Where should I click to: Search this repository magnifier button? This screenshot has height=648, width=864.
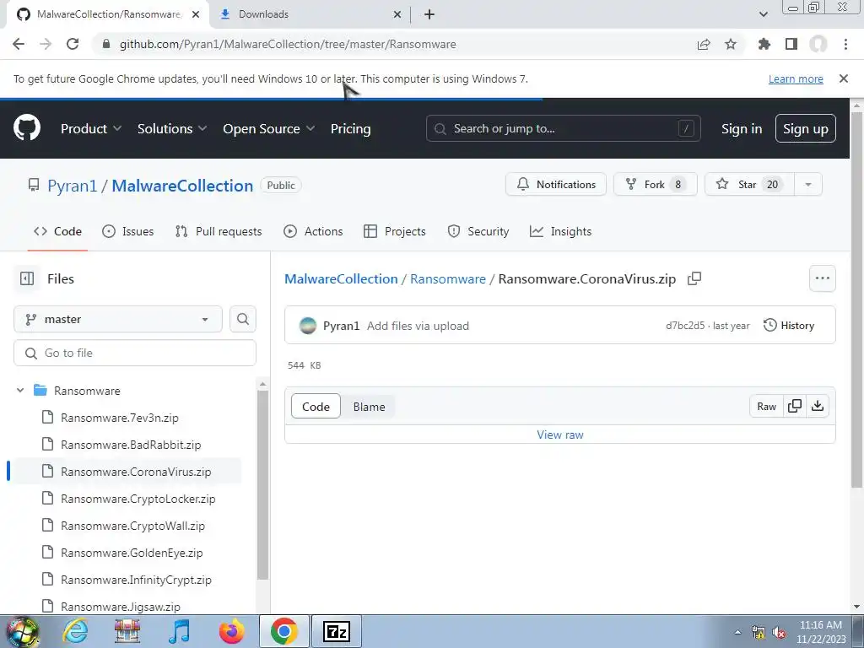point(243,319)
